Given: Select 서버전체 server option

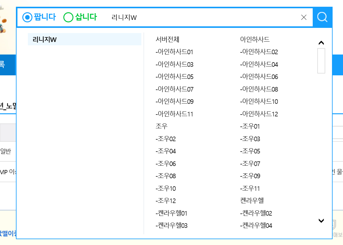Looking at the screenshot, I should click(167, 40).
